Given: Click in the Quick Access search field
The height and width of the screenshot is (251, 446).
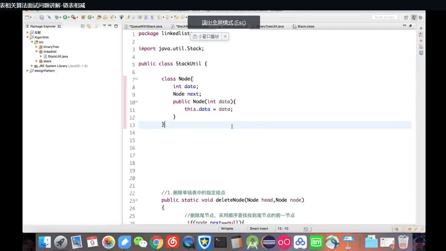Looking at the screenshot, I should click(385, 17).
